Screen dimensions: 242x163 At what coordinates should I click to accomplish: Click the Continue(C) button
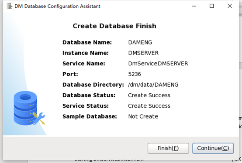click(213, 148)
